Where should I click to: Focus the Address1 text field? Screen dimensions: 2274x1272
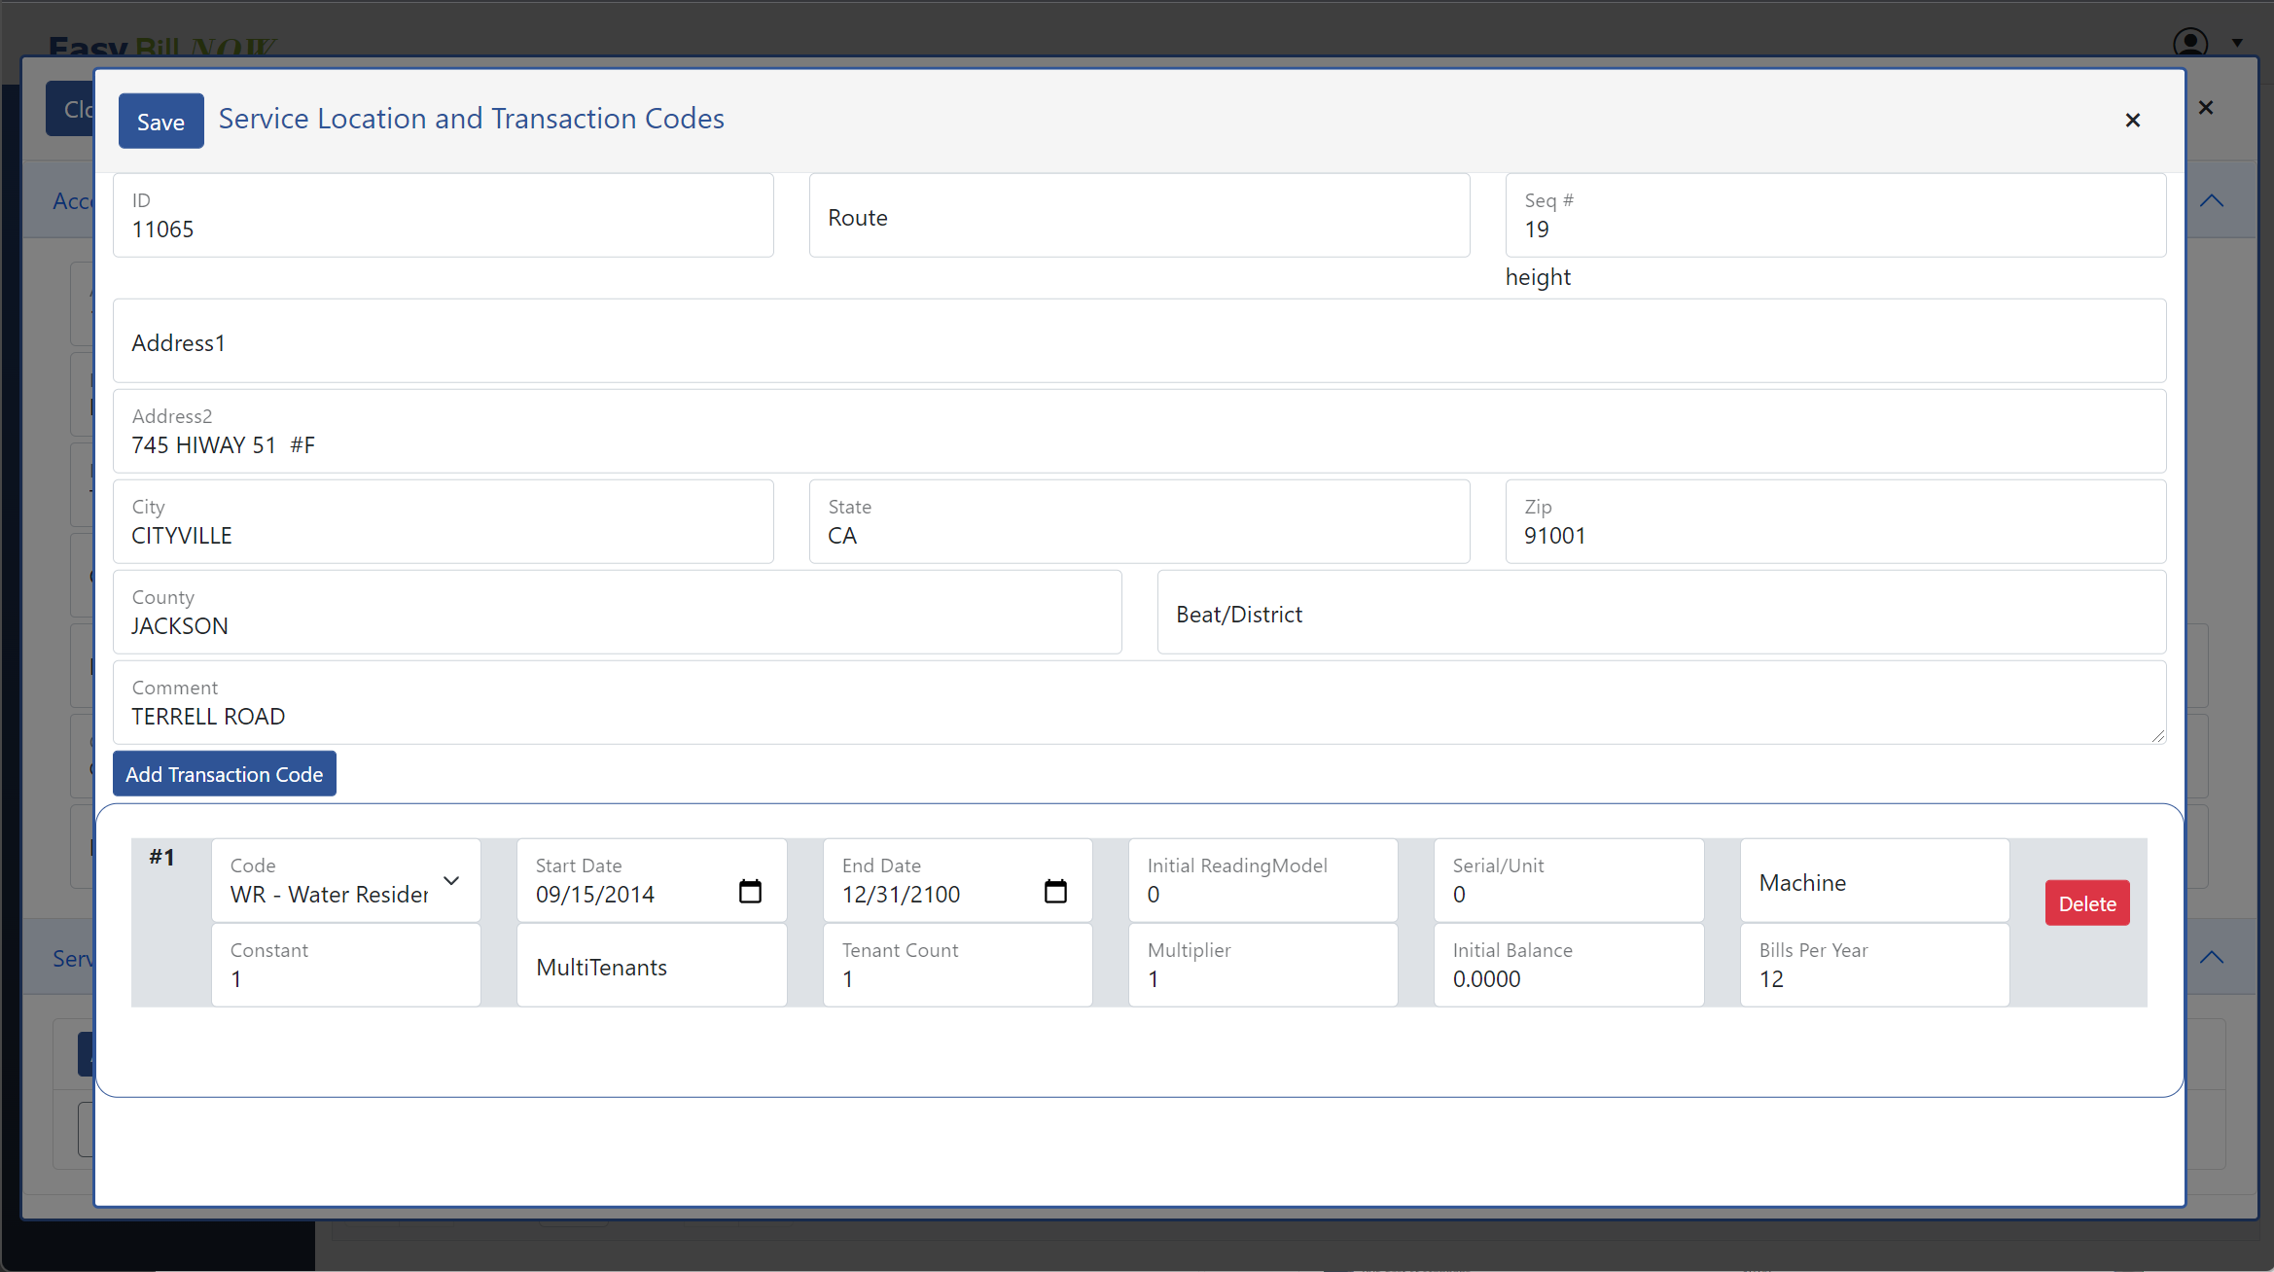(x=1138, y=342)
